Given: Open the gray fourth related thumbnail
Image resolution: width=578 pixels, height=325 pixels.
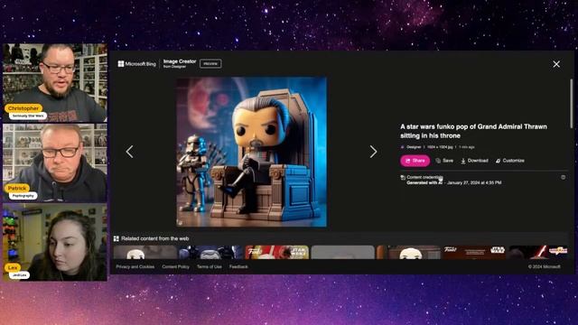Looking at the screenshot, I should pyautogui.click(x=342, y=253).
